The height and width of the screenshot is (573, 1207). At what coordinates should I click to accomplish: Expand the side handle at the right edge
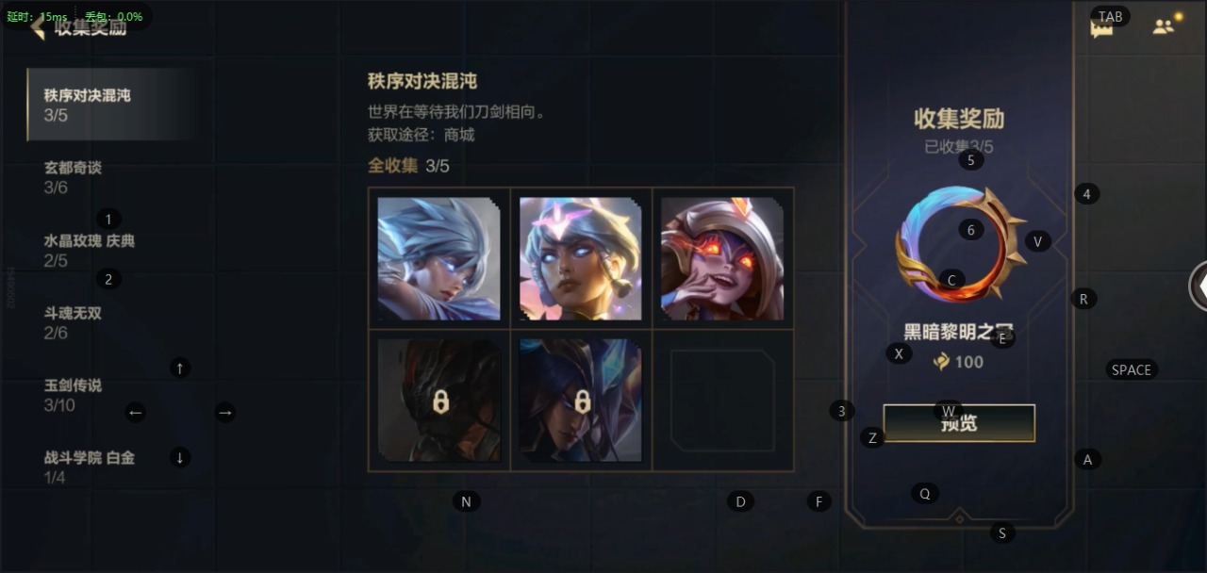pyautogui.click(x=1199, y=286)
